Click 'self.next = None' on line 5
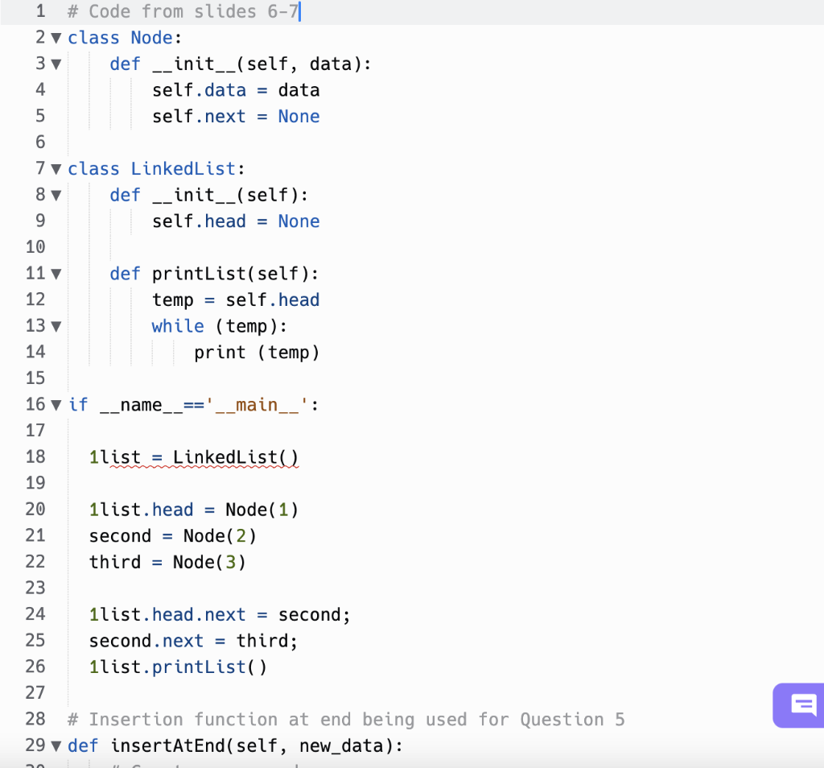 pos(236,117)
